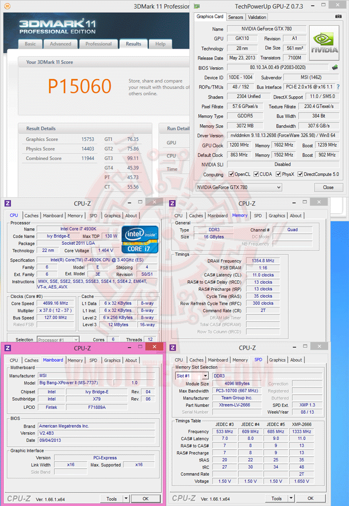The height and width of the screenshot is (506, 349).
Task: Open the Caches tab in CPU-Z SPD window
Action: (x=196, y=360)
